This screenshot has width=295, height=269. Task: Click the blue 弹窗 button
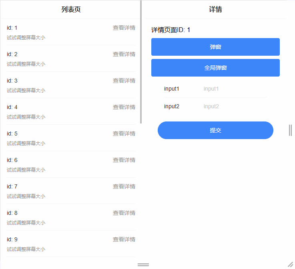coord(215,47)
